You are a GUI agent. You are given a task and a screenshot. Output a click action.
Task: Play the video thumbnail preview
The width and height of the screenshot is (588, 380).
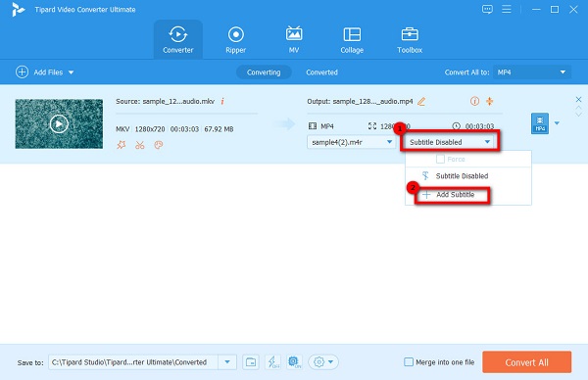(x=59, y=124)
